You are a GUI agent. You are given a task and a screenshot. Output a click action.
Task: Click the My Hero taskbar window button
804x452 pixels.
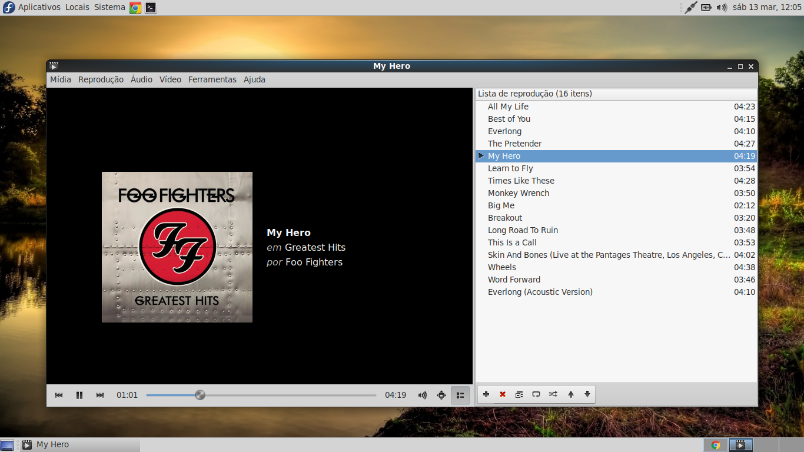80,445
